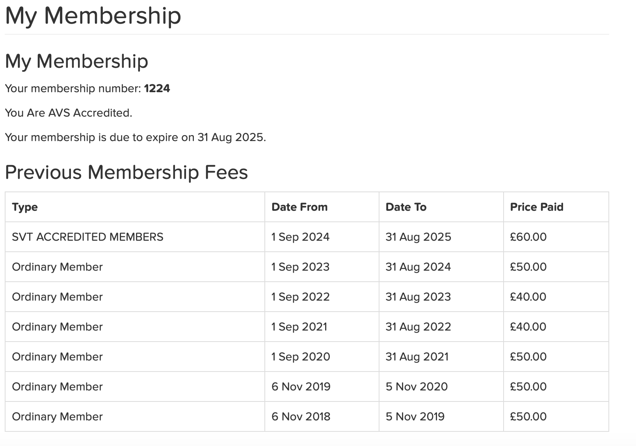Click the 'You Are AVS Accredited' text

click(x=69, y=113)
